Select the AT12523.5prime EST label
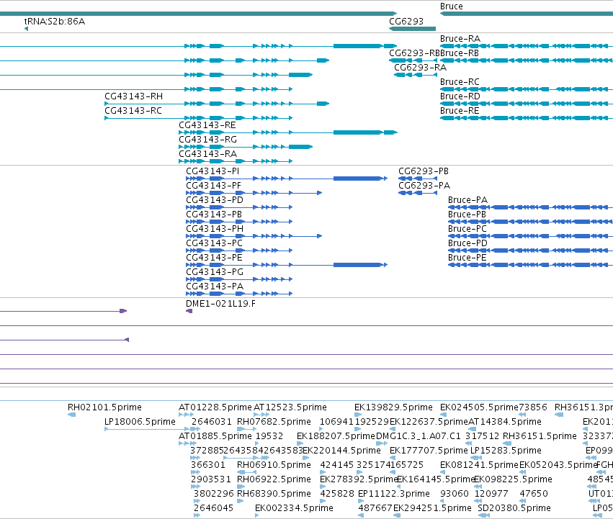The height and width of the screenshot is (519, 613). coord(290,407)
